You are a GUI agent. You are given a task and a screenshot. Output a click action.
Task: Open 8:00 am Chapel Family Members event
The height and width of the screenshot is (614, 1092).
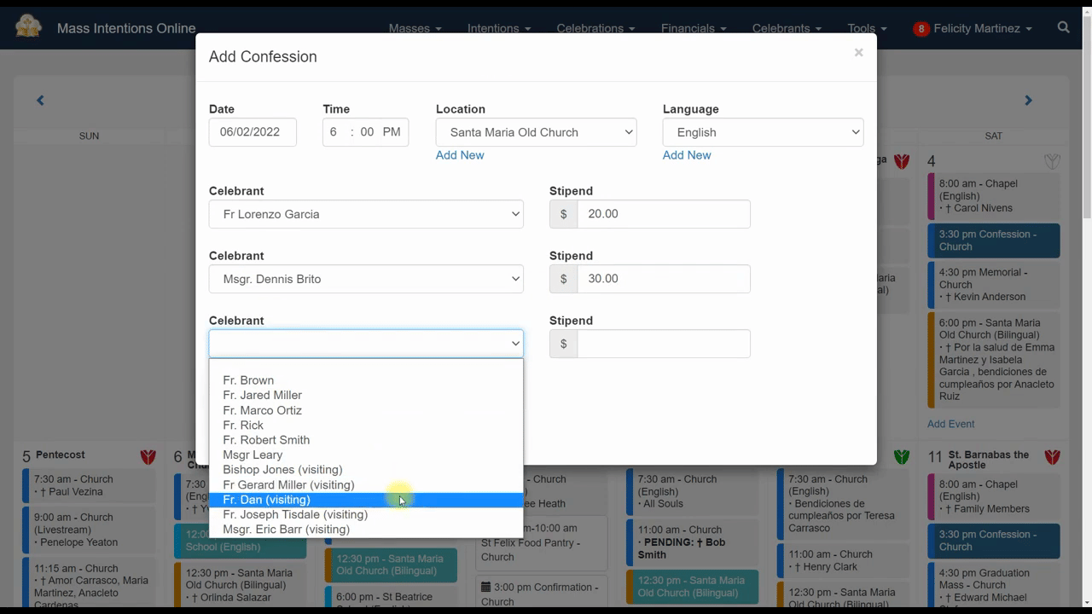coord(994,496)
